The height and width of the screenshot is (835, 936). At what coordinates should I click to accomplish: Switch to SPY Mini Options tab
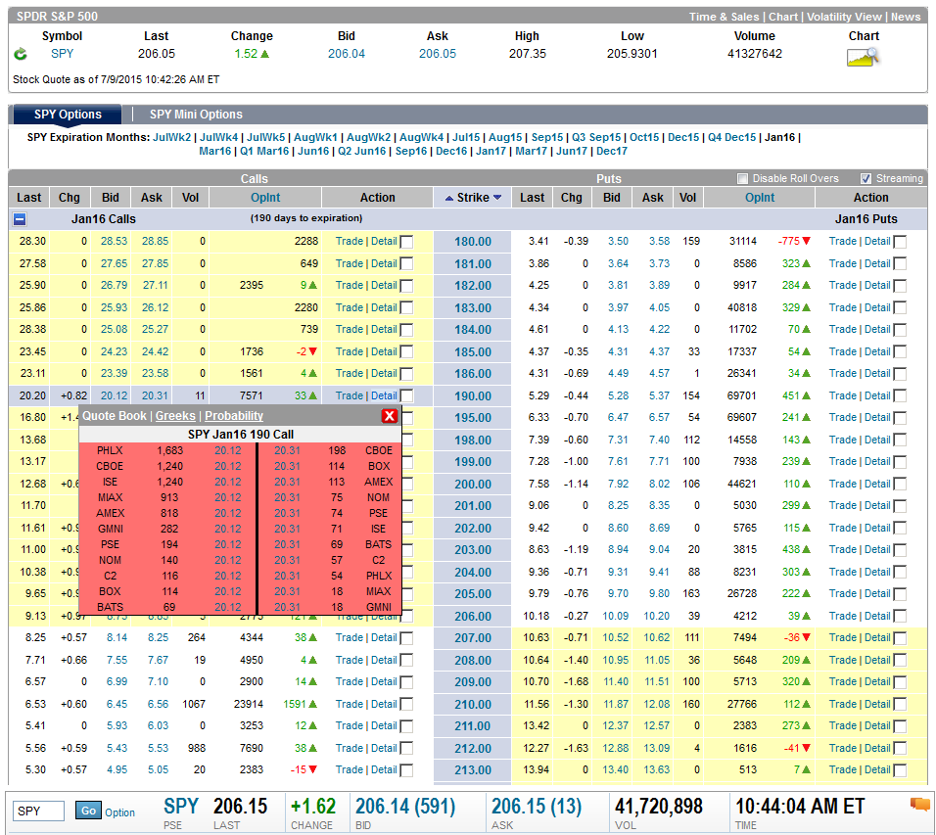(x=196, y=115)
